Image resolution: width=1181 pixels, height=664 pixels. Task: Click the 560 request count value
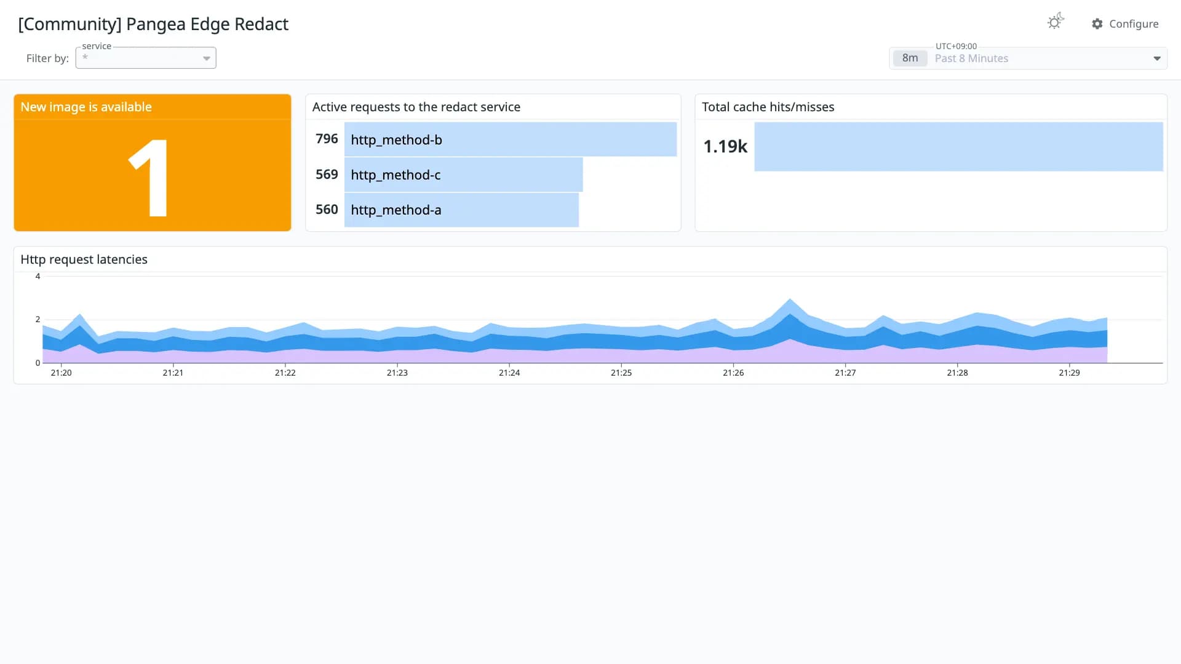327,210
